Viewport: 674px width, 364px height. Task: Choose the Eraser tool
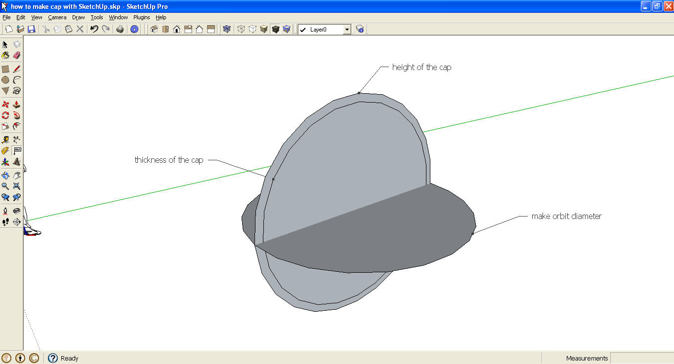(x=17, y=55)
